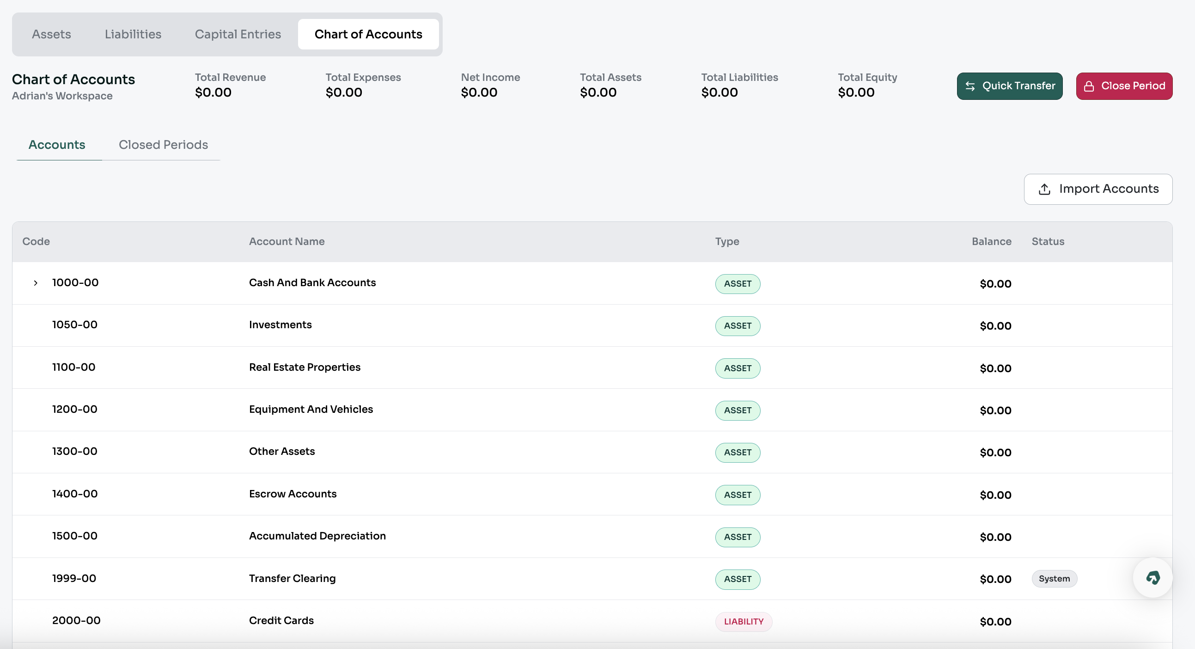Click the System badge on Transfer Clearing
The image size is (1195, 649).
(x=1055, y=578)
